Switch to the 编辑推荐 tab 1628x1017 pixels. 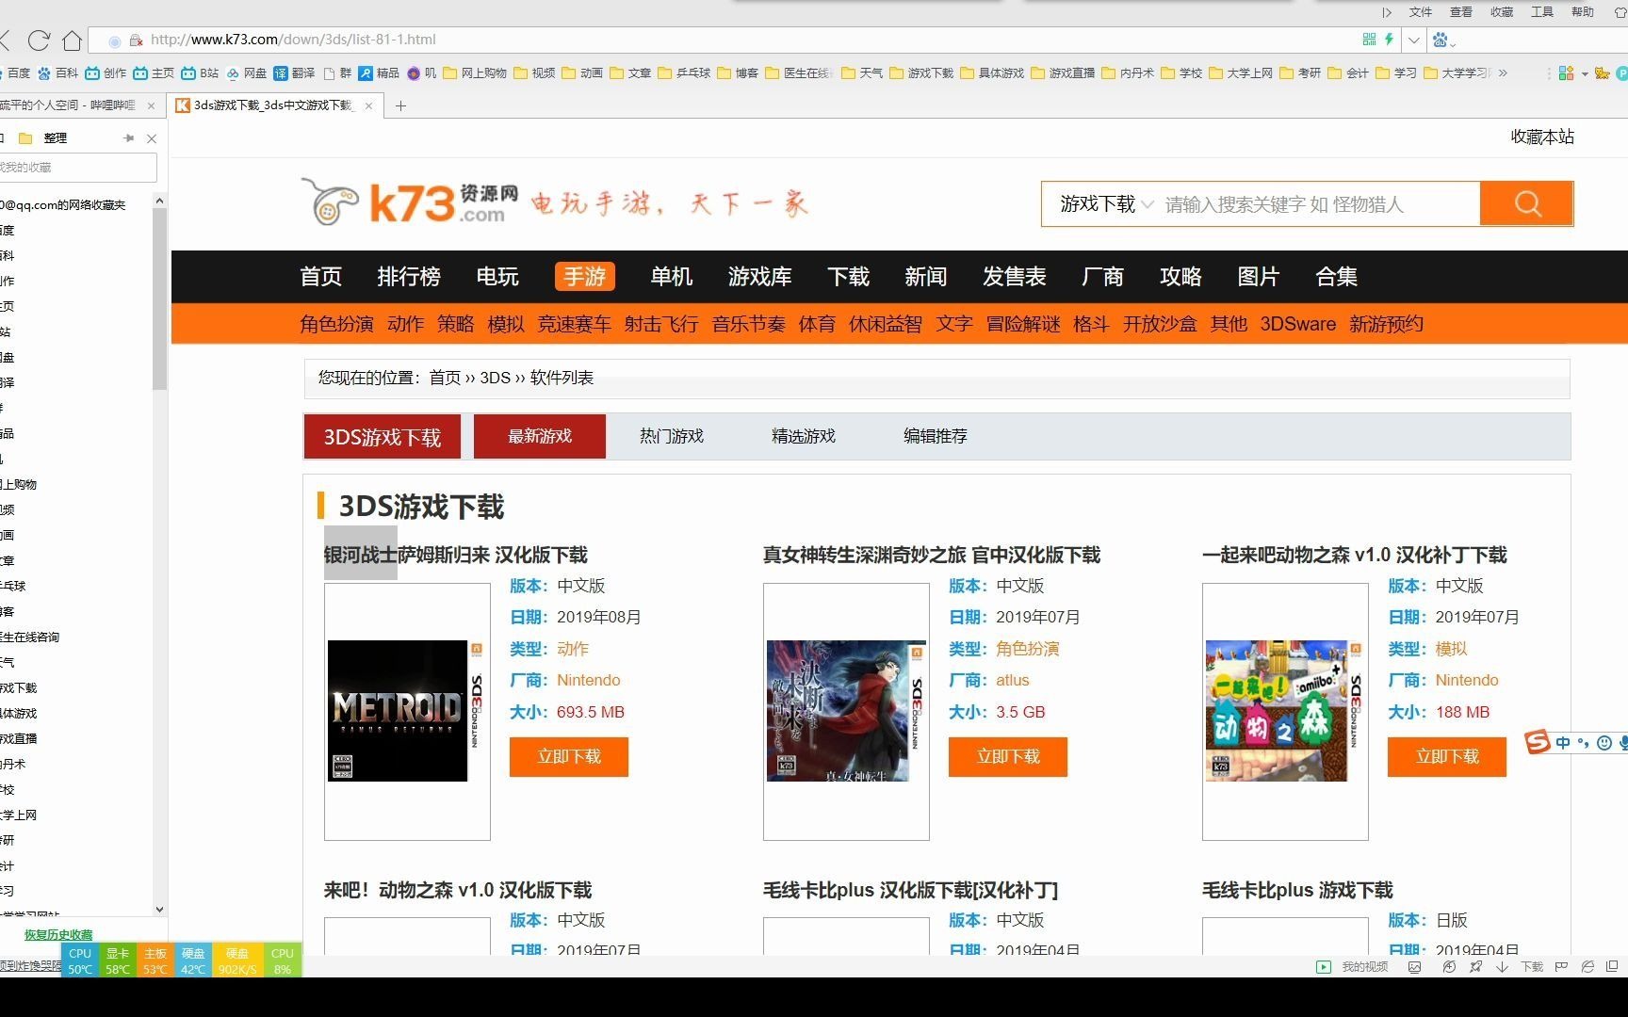(936, 436)
